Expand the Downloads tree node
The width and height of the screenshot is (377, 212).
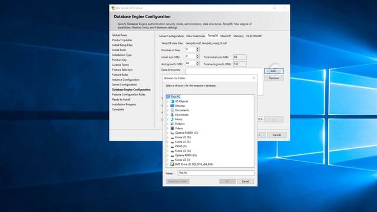tap(168, 115)
